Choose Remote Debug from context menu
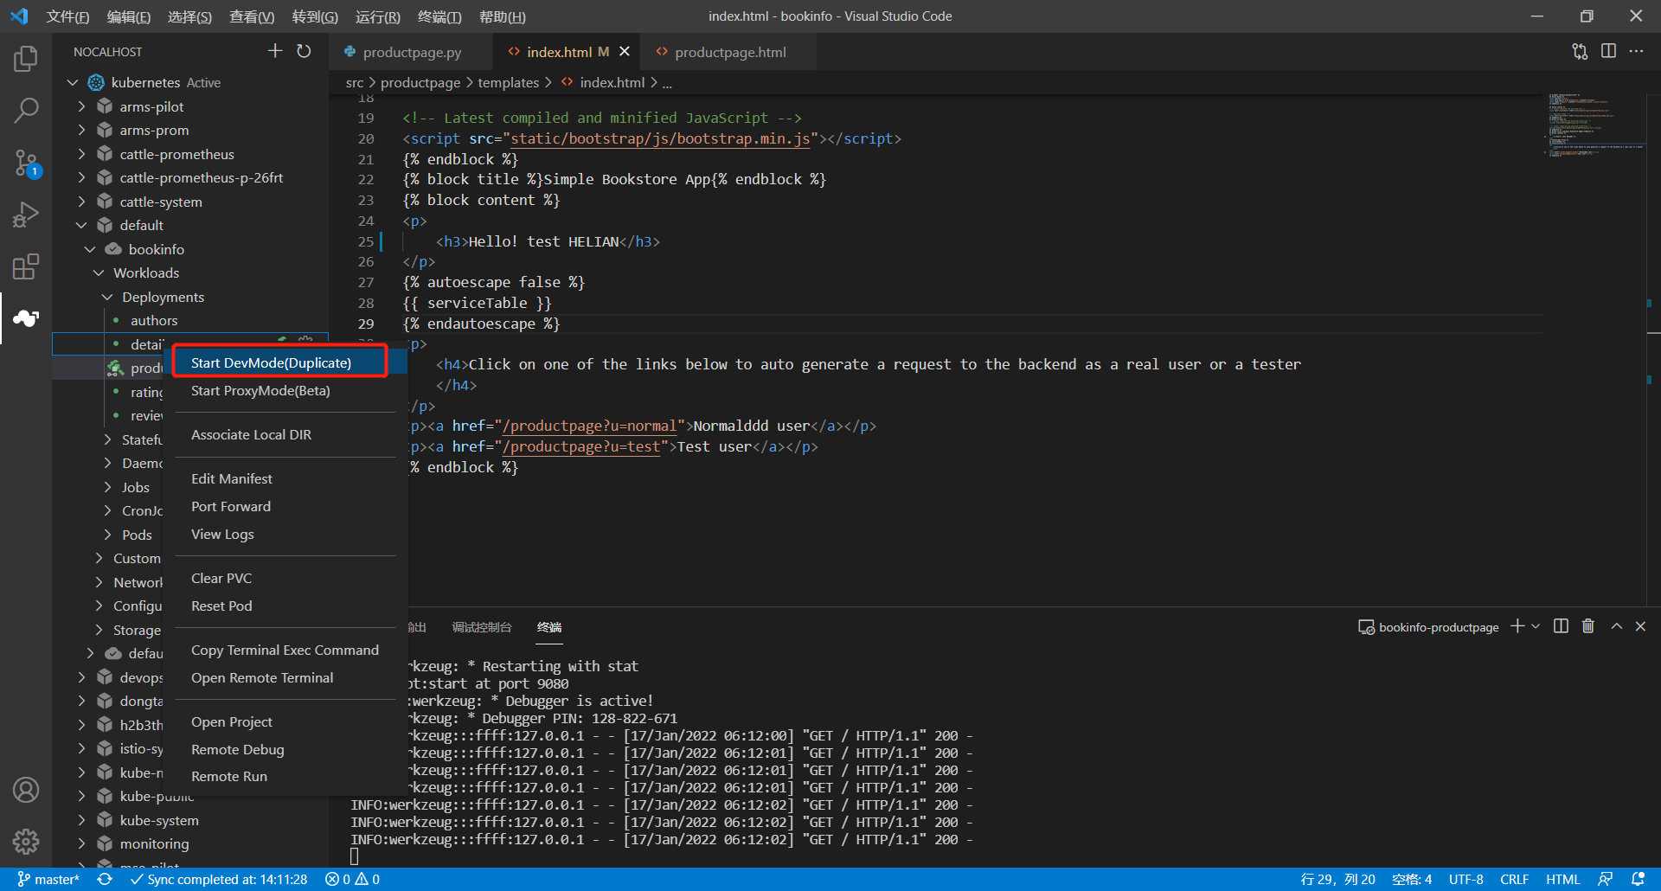This screenshot has width=1661, height=891. (x=285, y=749)
